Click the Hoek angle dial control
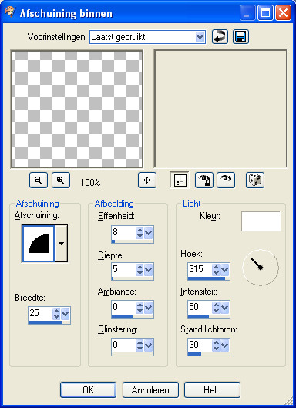 [261, 268]
